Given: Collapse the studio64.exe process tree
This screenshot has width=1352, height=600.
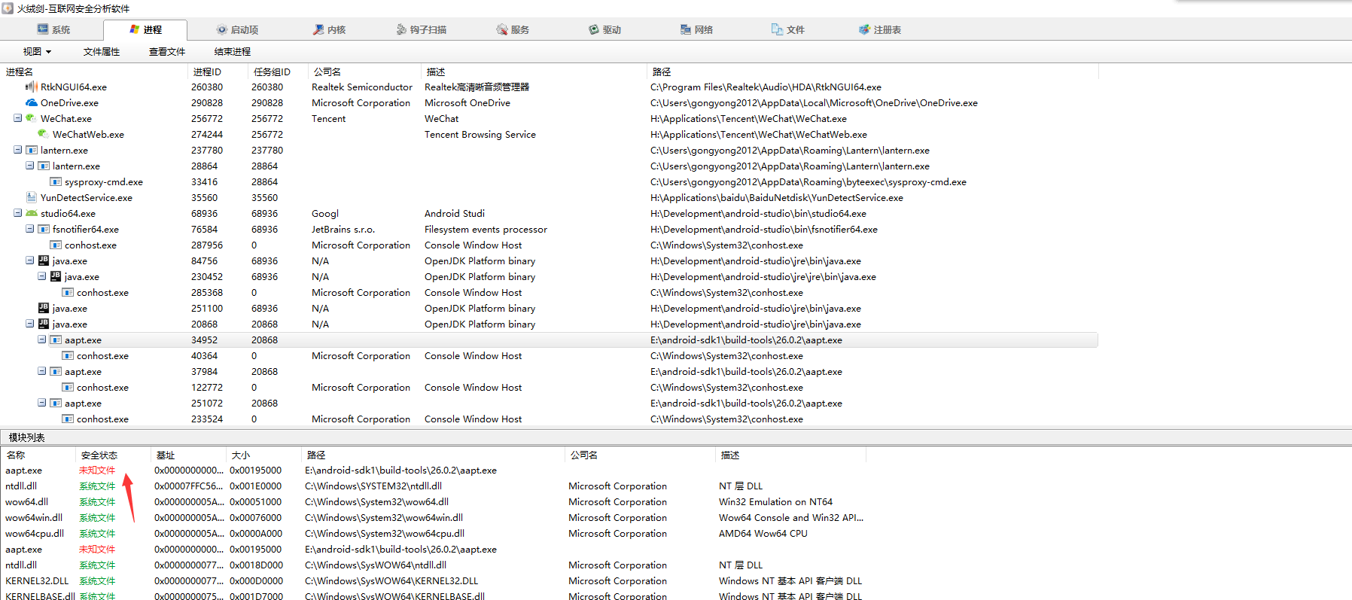Looking at the screenshot, I should point(17,213).
